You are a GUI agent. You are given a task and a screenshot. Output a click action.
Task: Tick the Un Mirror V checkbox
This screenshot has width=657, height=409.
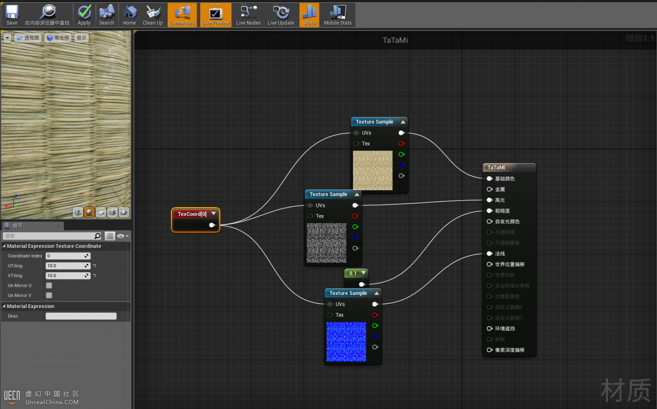click(x=49, y=295)
